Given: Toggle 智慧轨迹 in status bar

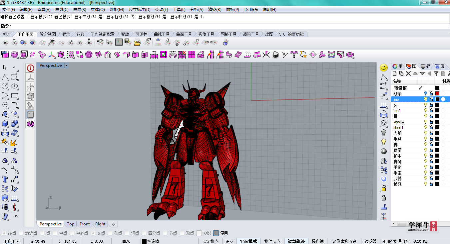Looking at the screenshot, I should pos(296,241).
